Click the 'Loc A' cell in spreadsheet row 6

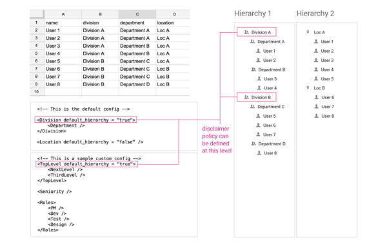click(x=173, y=61)
